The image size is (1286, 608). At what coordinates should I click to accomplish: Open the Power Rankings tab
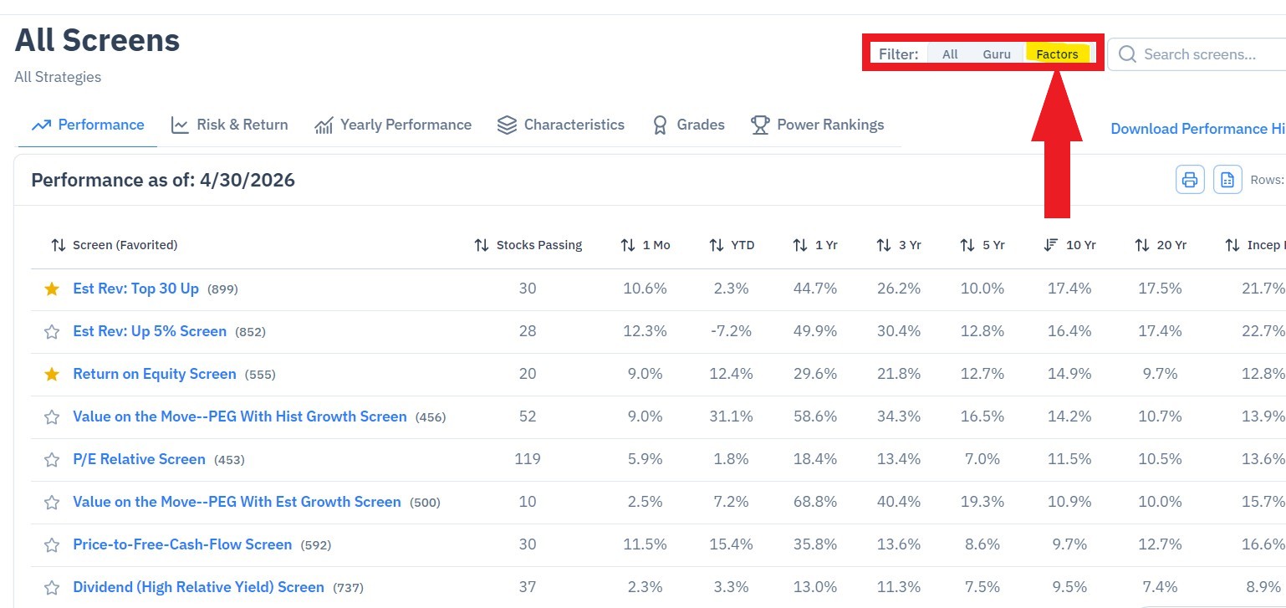tap(817, 125)
